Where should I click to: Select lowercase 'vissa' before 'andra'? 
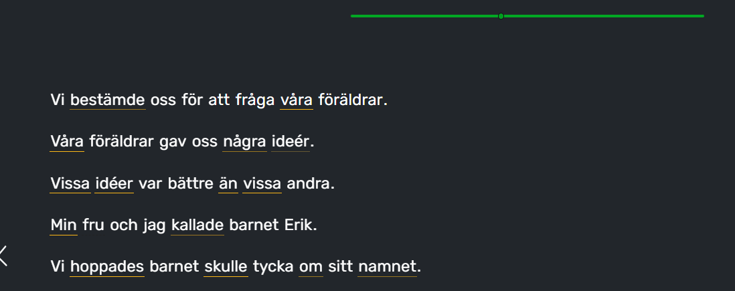[262, 184]
